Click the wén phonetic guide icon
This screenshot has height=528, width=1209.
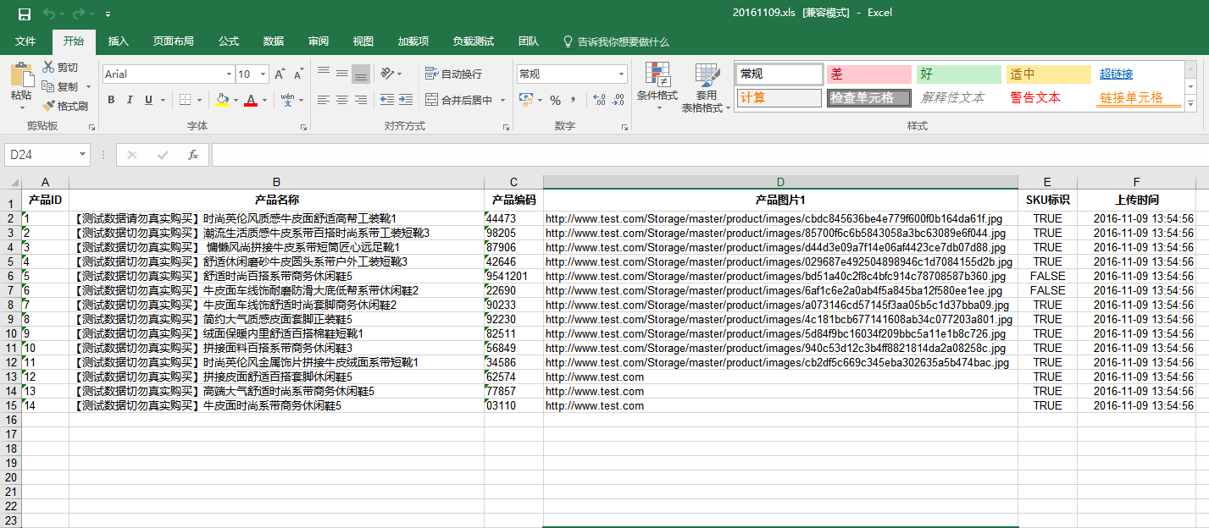(x=287, y=100)
